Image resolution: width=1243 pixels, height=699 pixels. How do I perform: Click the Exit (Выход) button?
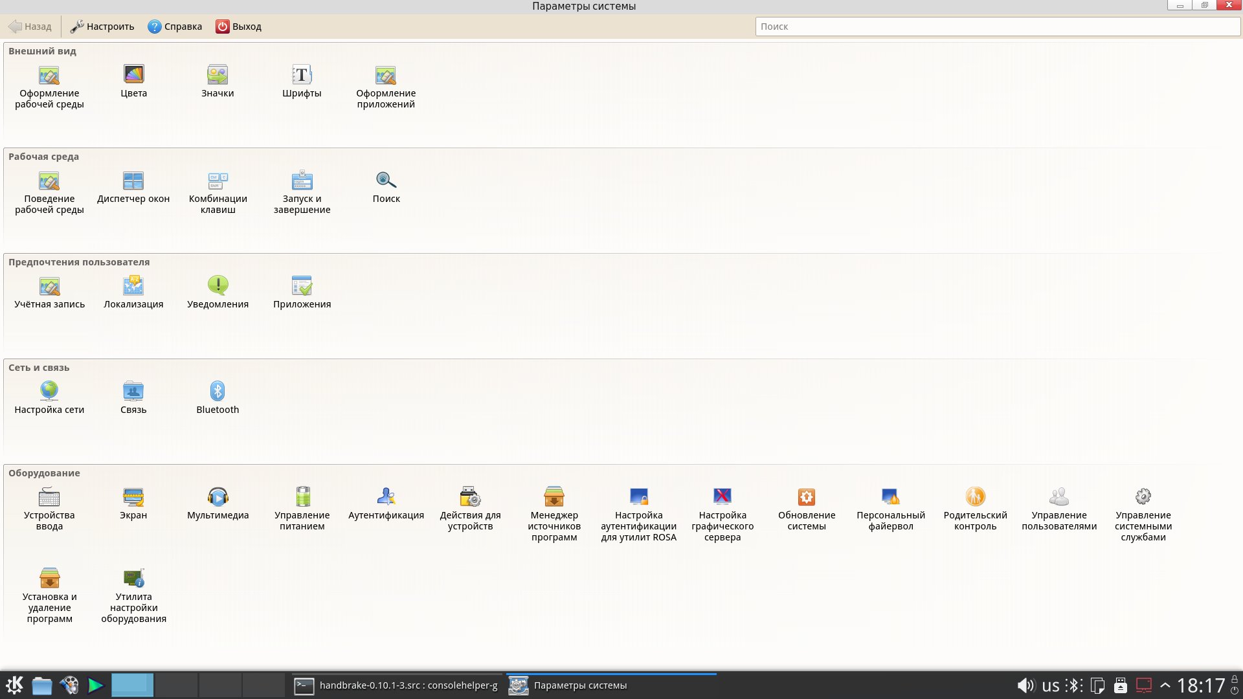click(238, 27)
